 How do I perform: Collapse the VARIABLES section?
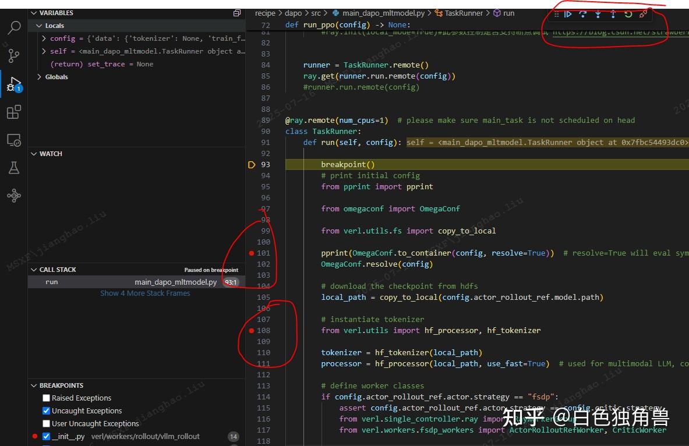[x=34, y=12]
